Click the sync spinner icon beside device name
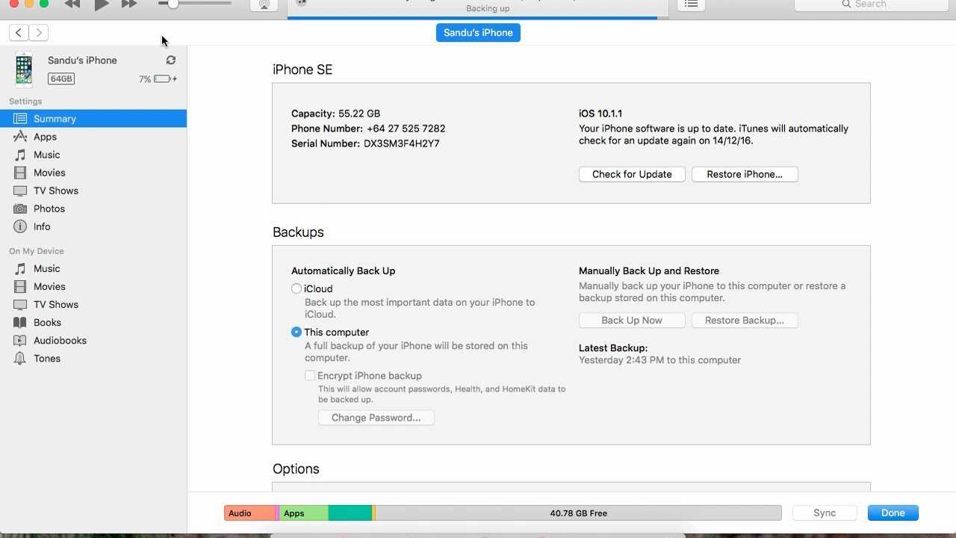This screenshot has width=956, height=538. click(171, 60)
